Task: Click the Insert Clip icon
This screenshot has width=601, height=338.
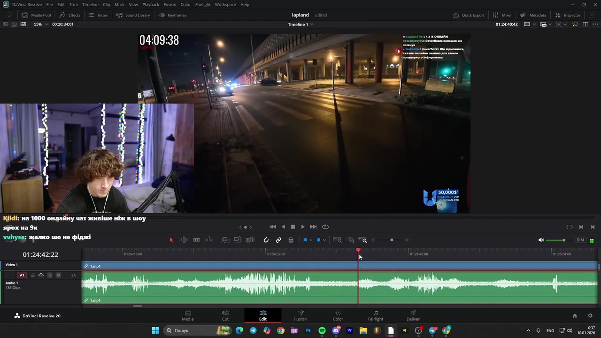Action: pyautogui.click(x=225, y=240)
